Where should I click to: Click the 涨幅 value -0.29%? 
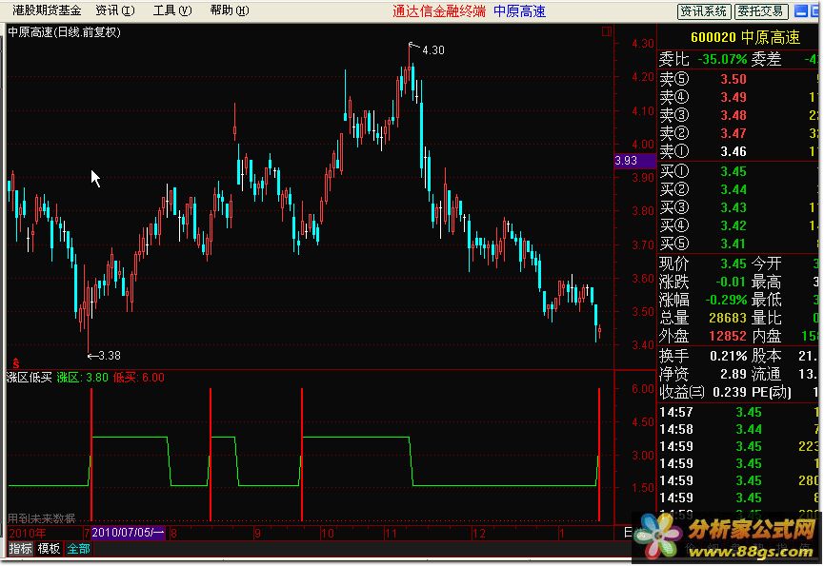(x=726, y=300)
